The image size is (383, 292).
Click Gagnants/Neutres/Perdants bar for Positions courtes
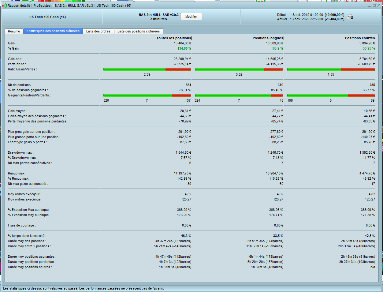pos(331,95)
